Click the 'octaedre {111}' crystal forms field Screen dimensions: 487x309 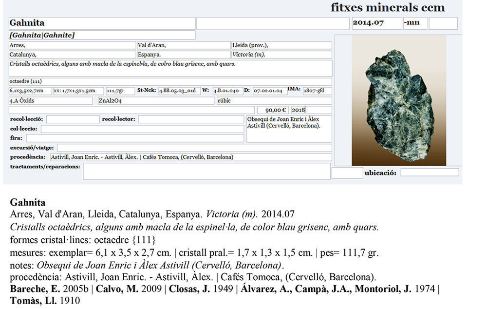tap(170, 81)
